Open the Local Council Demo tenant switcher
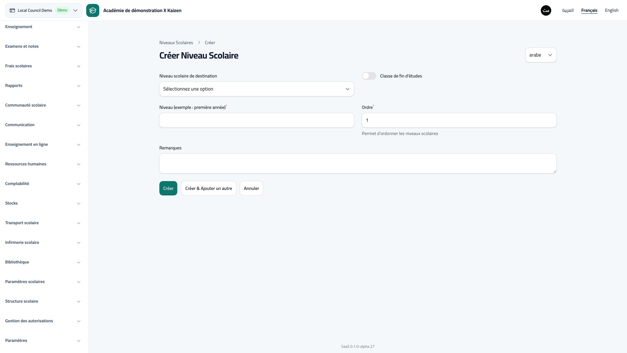 pos(44,10)
